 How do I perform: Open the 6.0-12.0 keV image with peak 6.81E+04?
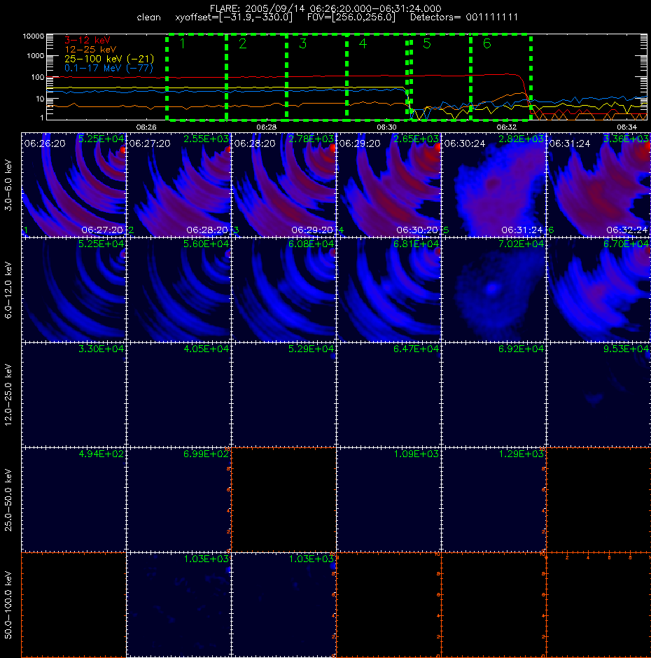coord(388,290)
